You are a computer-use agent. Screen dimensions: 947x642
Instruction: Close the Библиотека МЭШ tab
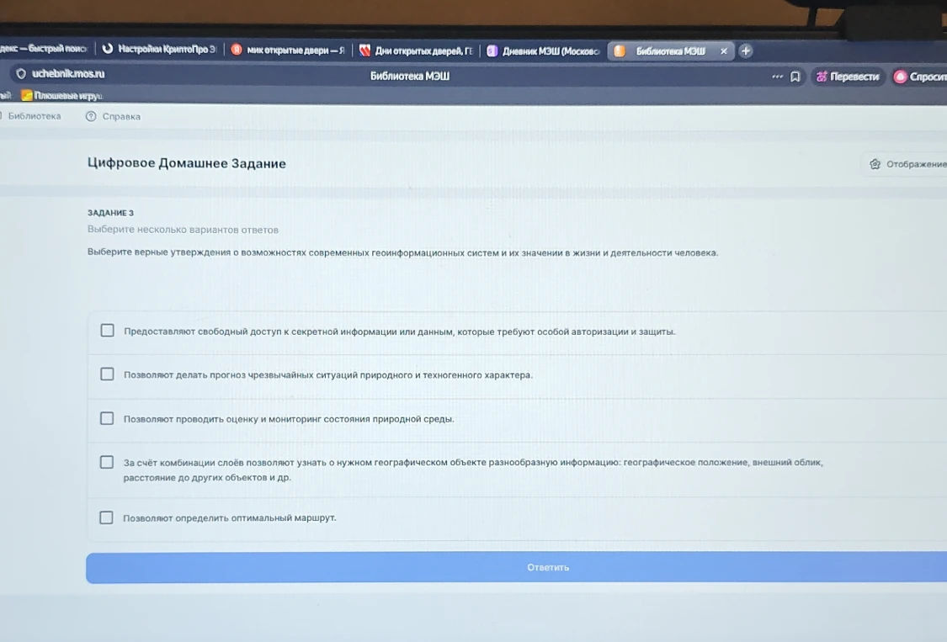pos(724,51)
